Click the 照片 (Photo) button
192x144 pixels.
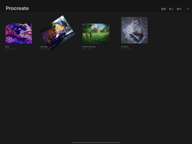tap(179, 9)
